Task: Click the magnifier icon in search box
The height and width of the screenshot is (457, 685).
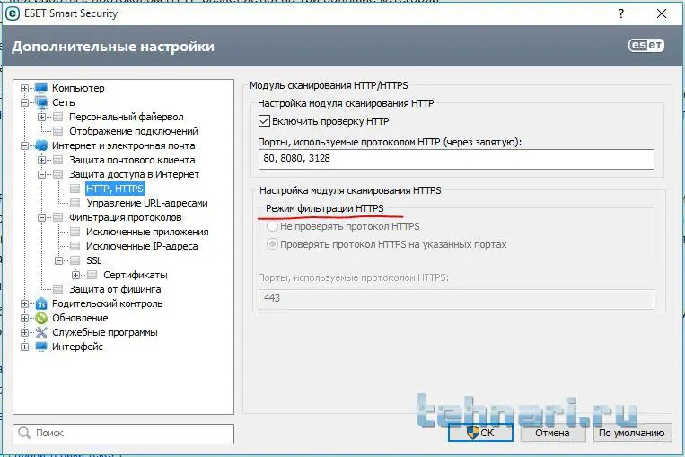Action: (x=24, y=433)
